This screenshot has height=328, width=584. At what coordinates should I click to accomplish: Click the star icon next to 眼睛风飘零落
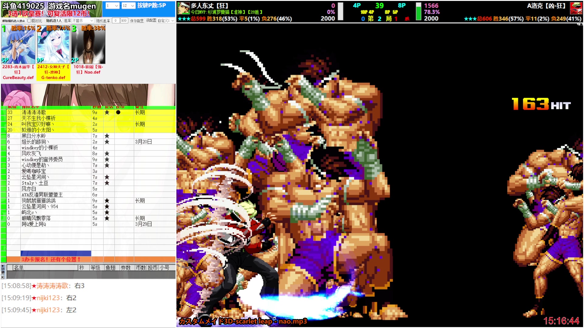(x=107, y=218)
